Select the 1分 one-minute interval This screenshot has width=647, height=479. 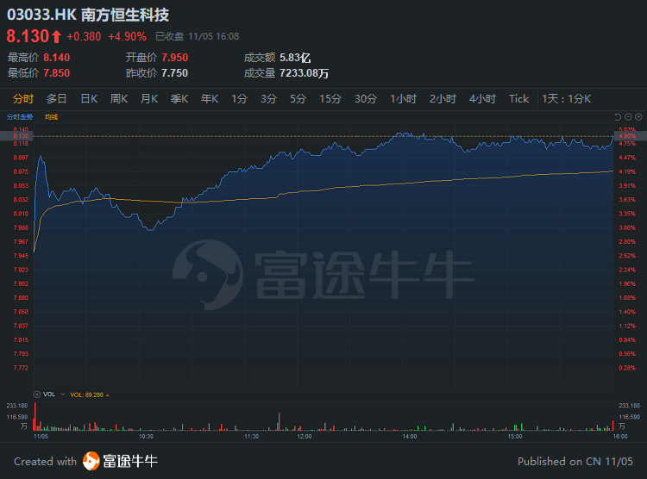point(239,99)
